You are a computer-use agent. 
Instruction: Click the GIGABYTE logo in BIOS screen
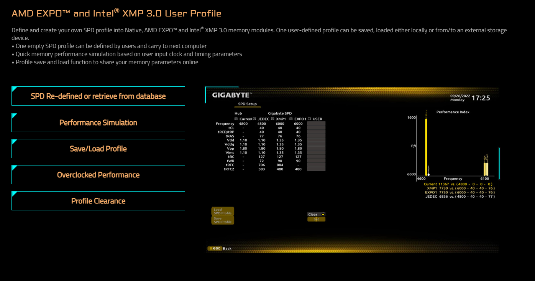click(x=231, y=95)
